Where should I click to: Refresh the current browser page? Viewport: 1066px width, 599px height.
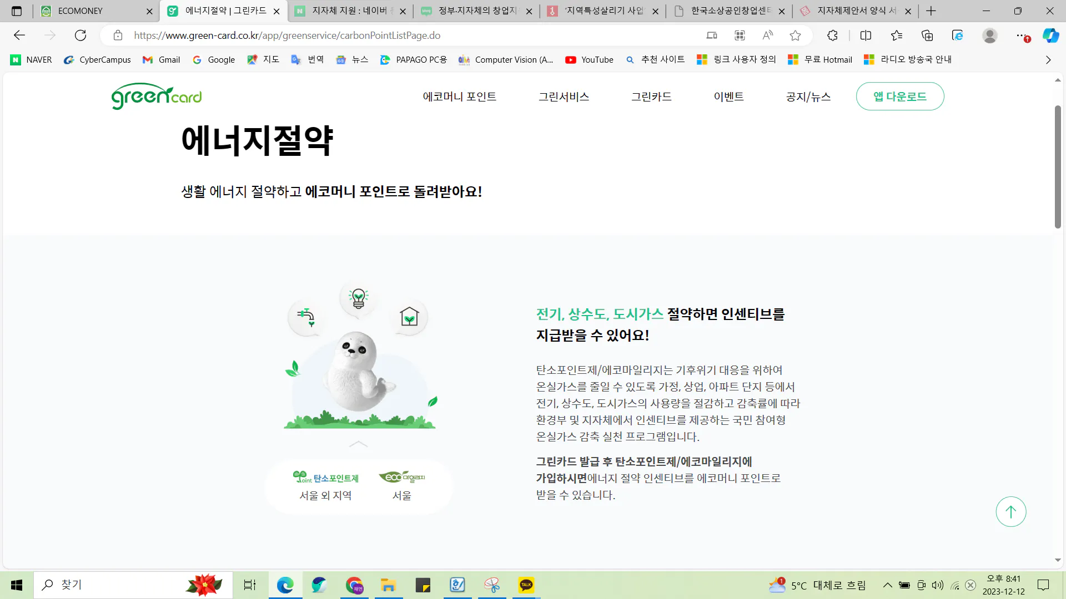tap(81, 35)
